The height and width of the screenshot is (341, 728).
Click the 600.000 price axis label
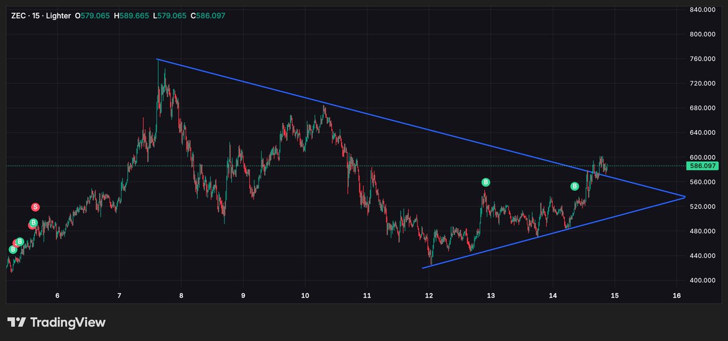[x=703, y=157]
